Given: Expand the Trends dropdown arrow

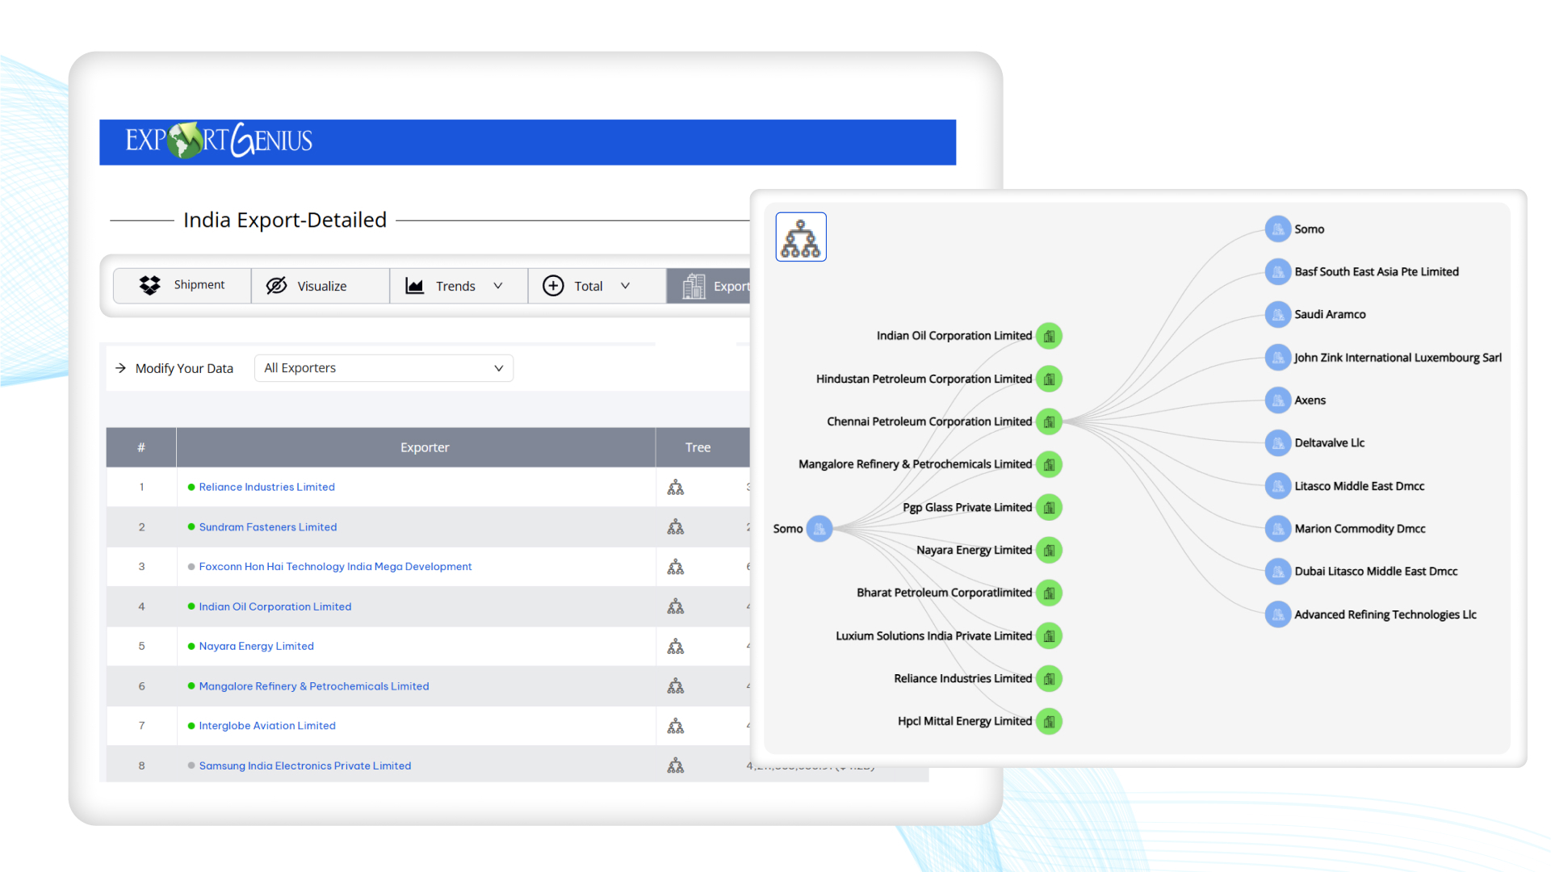Looking at the screenshot, I should click(498, 285).
